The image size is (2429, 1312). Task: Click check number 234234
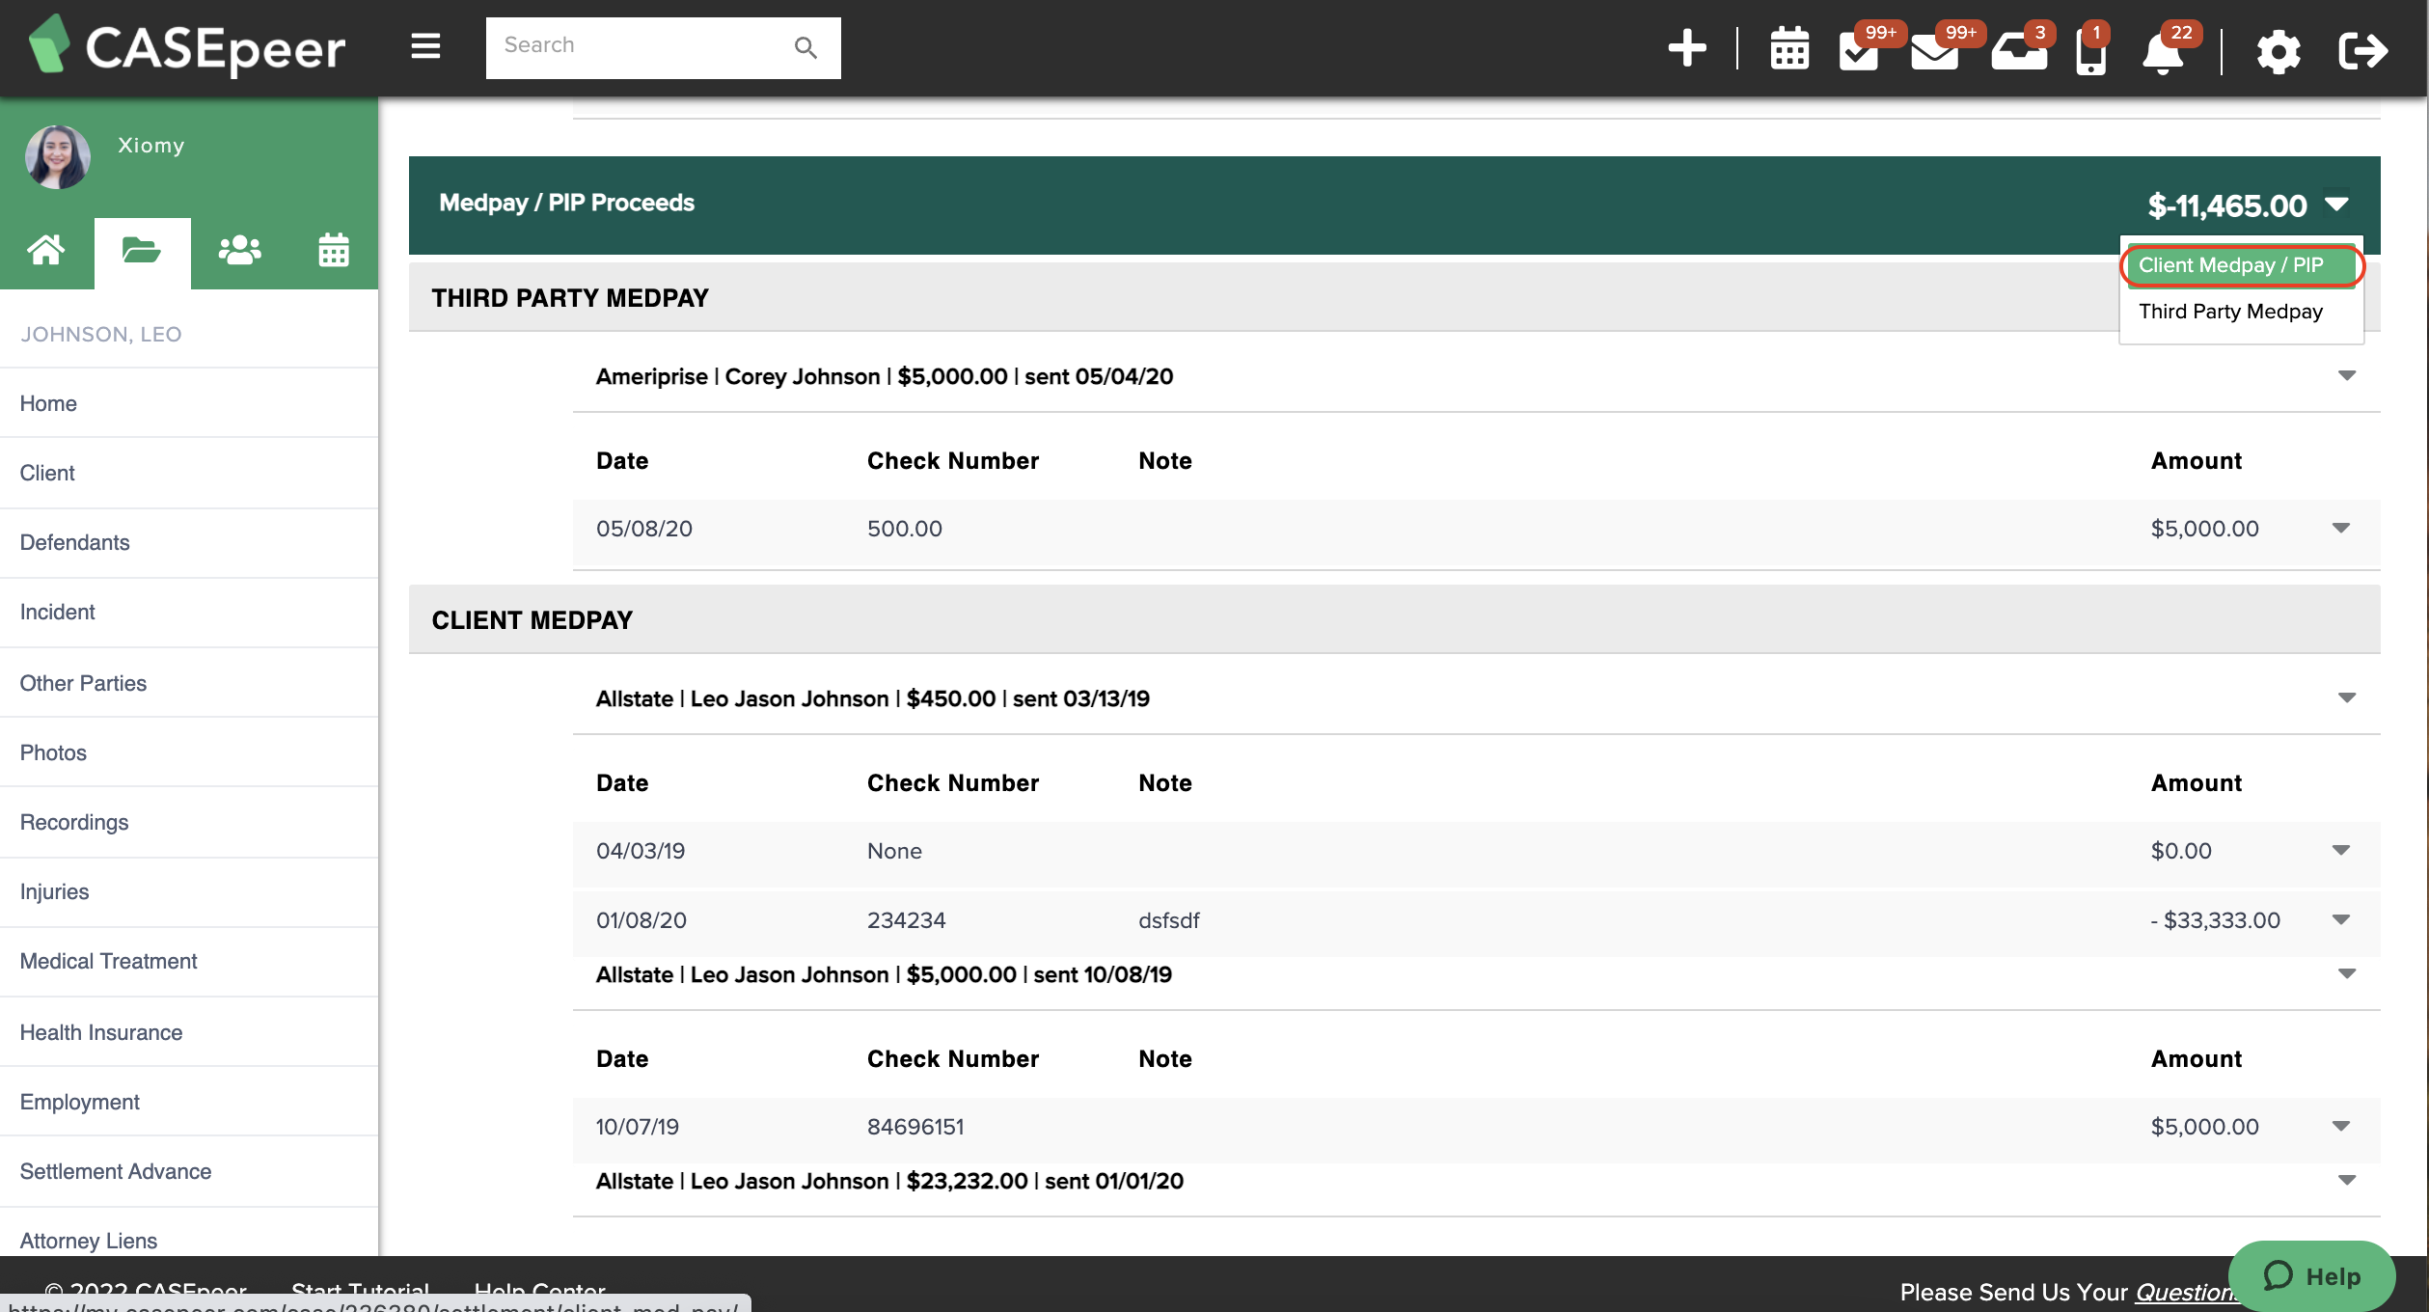906,919
